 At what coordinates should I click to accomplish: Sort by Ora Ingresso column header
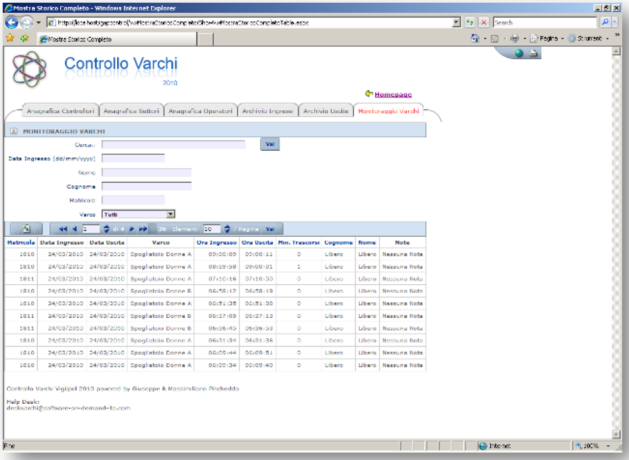pyautogui.click(x=217, y=242)
